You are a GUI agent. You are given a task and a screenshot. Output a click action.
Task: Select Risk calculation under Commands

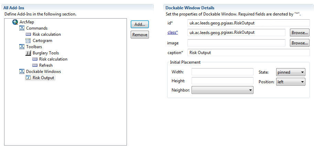47,34
